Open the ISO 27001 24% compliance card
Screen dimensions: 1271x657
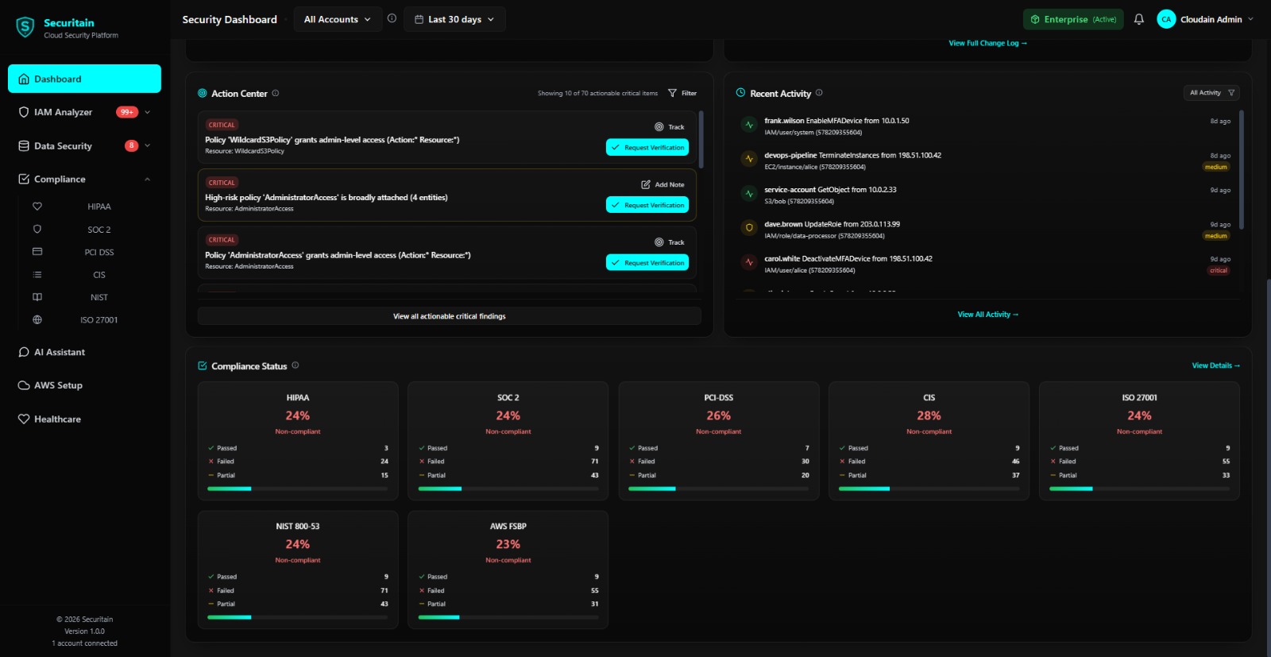pyautogui.click(x=1139, y=441)
